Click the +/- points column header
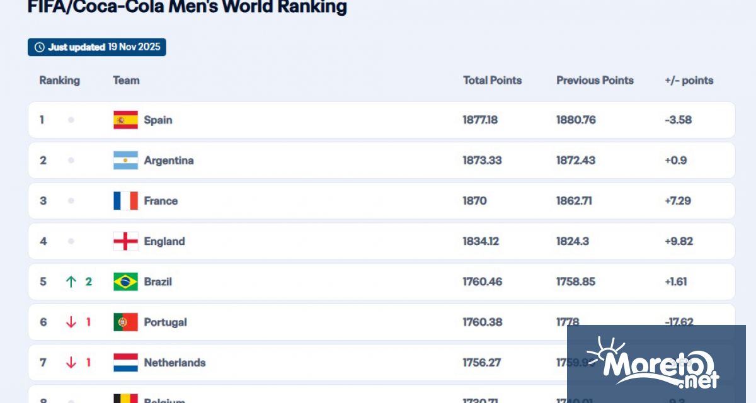Viewport: 756px width, 403px height. tap(689, 80)
